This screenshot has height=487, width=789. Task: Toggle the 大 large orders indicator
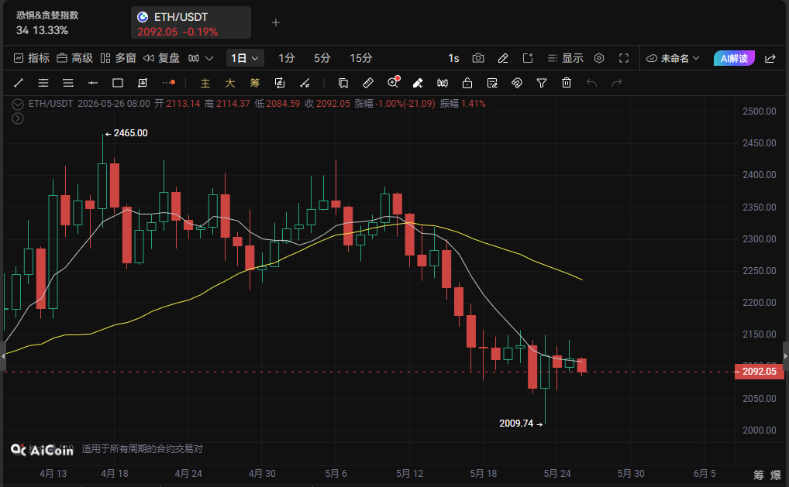(x=230, y=83)
